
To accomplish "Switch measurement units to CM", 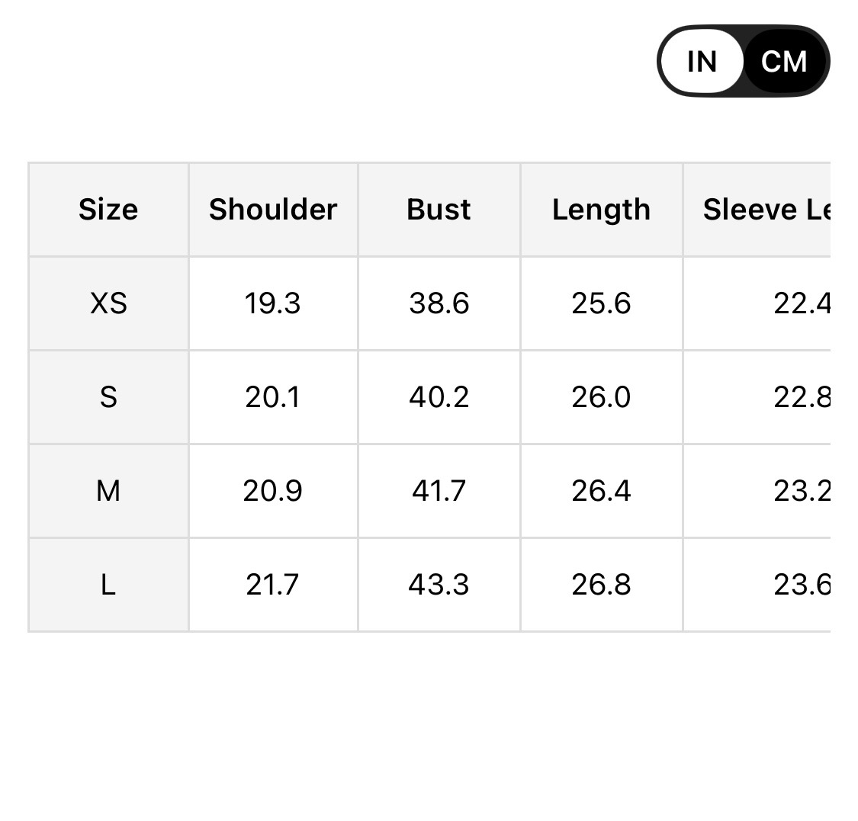I will [784, 61].
